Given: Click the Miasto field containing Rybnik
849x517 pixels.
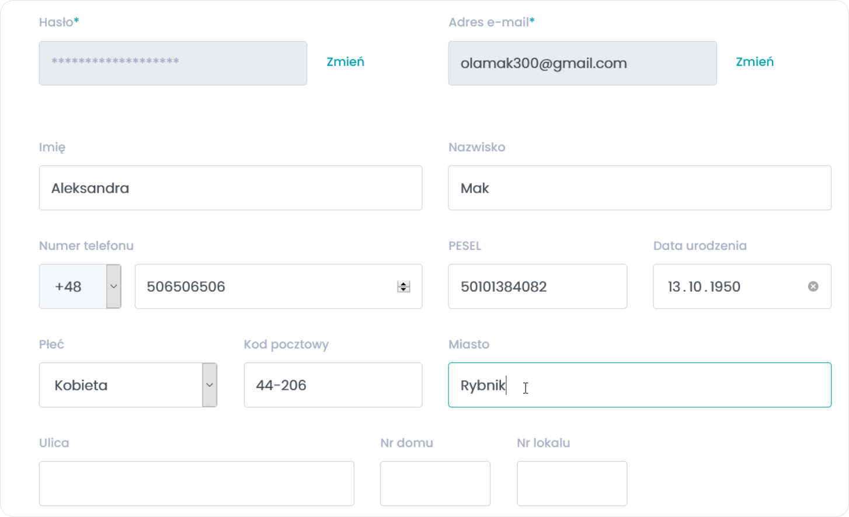Looking at the screenshot, I should 639,385.
